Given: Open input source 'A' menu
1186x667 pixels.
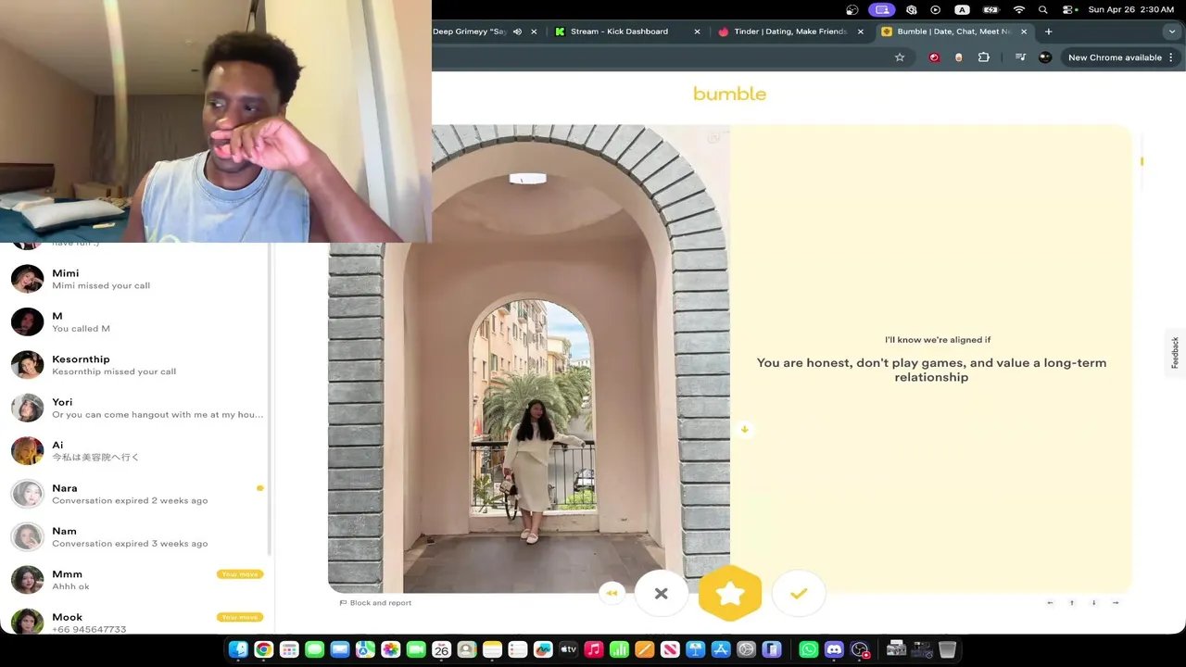Looking at the screenshot, I should coord(962,9).
